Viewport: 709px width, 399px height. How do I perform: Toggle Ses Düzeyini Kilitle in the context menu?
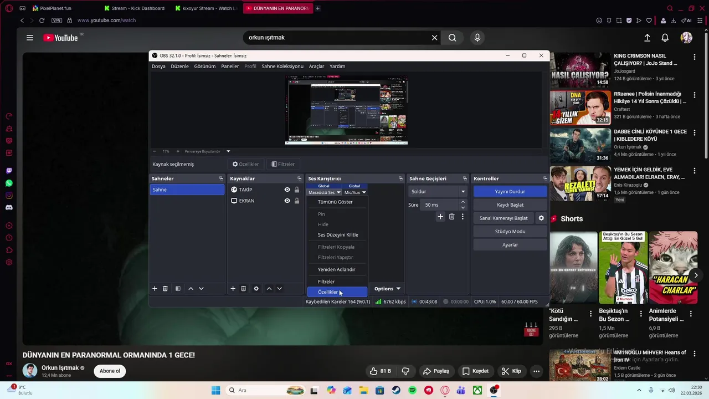[337, 235]
